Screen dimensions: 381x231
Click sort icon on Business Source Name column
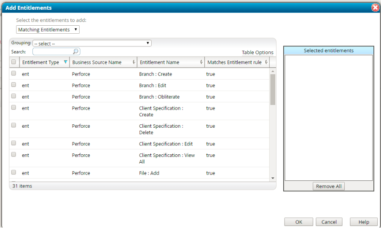134,62
